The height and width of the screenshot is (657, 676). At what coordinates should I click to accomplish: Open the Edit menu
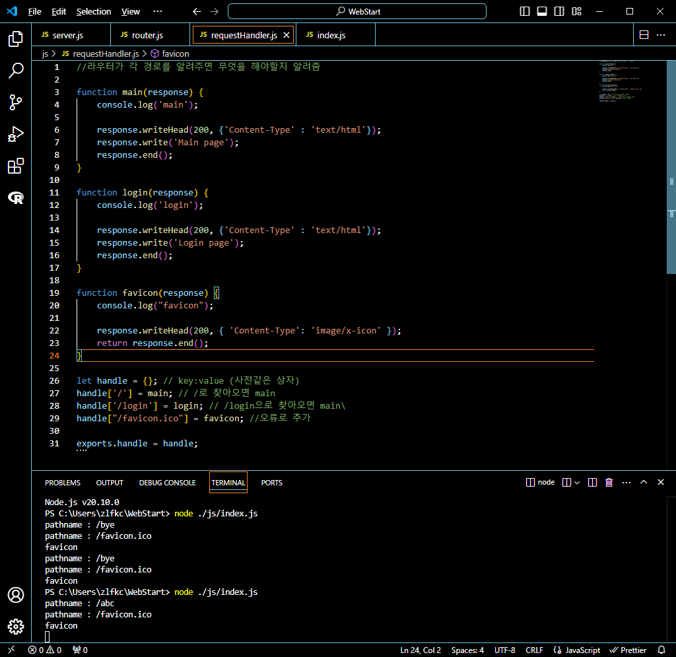click(x=59, y=12)
